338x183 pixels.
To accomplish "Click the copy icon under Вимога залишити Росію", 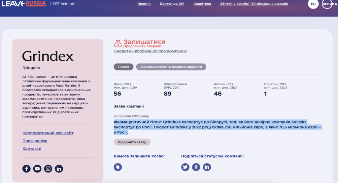I will point(118,167).
